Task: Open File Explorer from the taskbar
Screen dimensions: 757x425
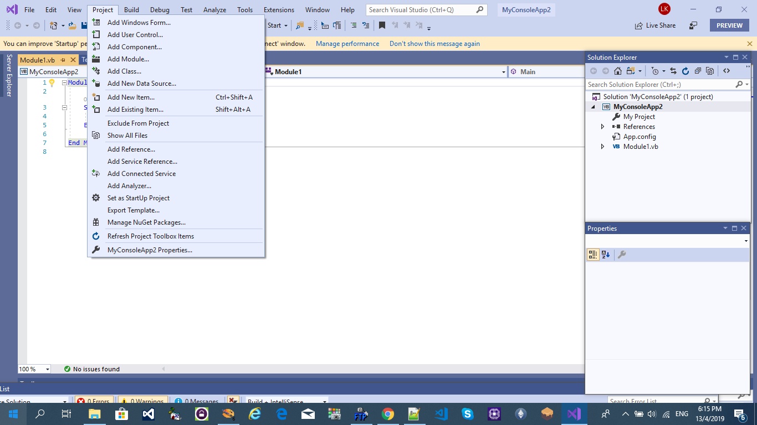Action: click(94, 414)
